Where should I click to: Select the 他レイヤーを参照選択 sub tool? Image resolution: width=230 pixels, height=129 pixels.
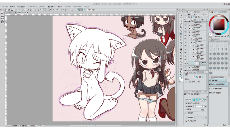coord(218,89)
